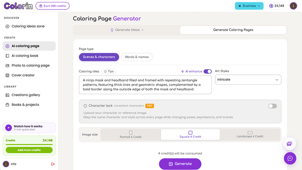Click the logout icon beside info
Image resolution: width=302 pixels, height=170 pixels.
53,164
